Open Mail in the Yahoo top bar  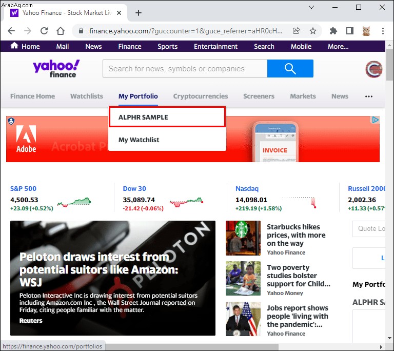coord(62,46)
